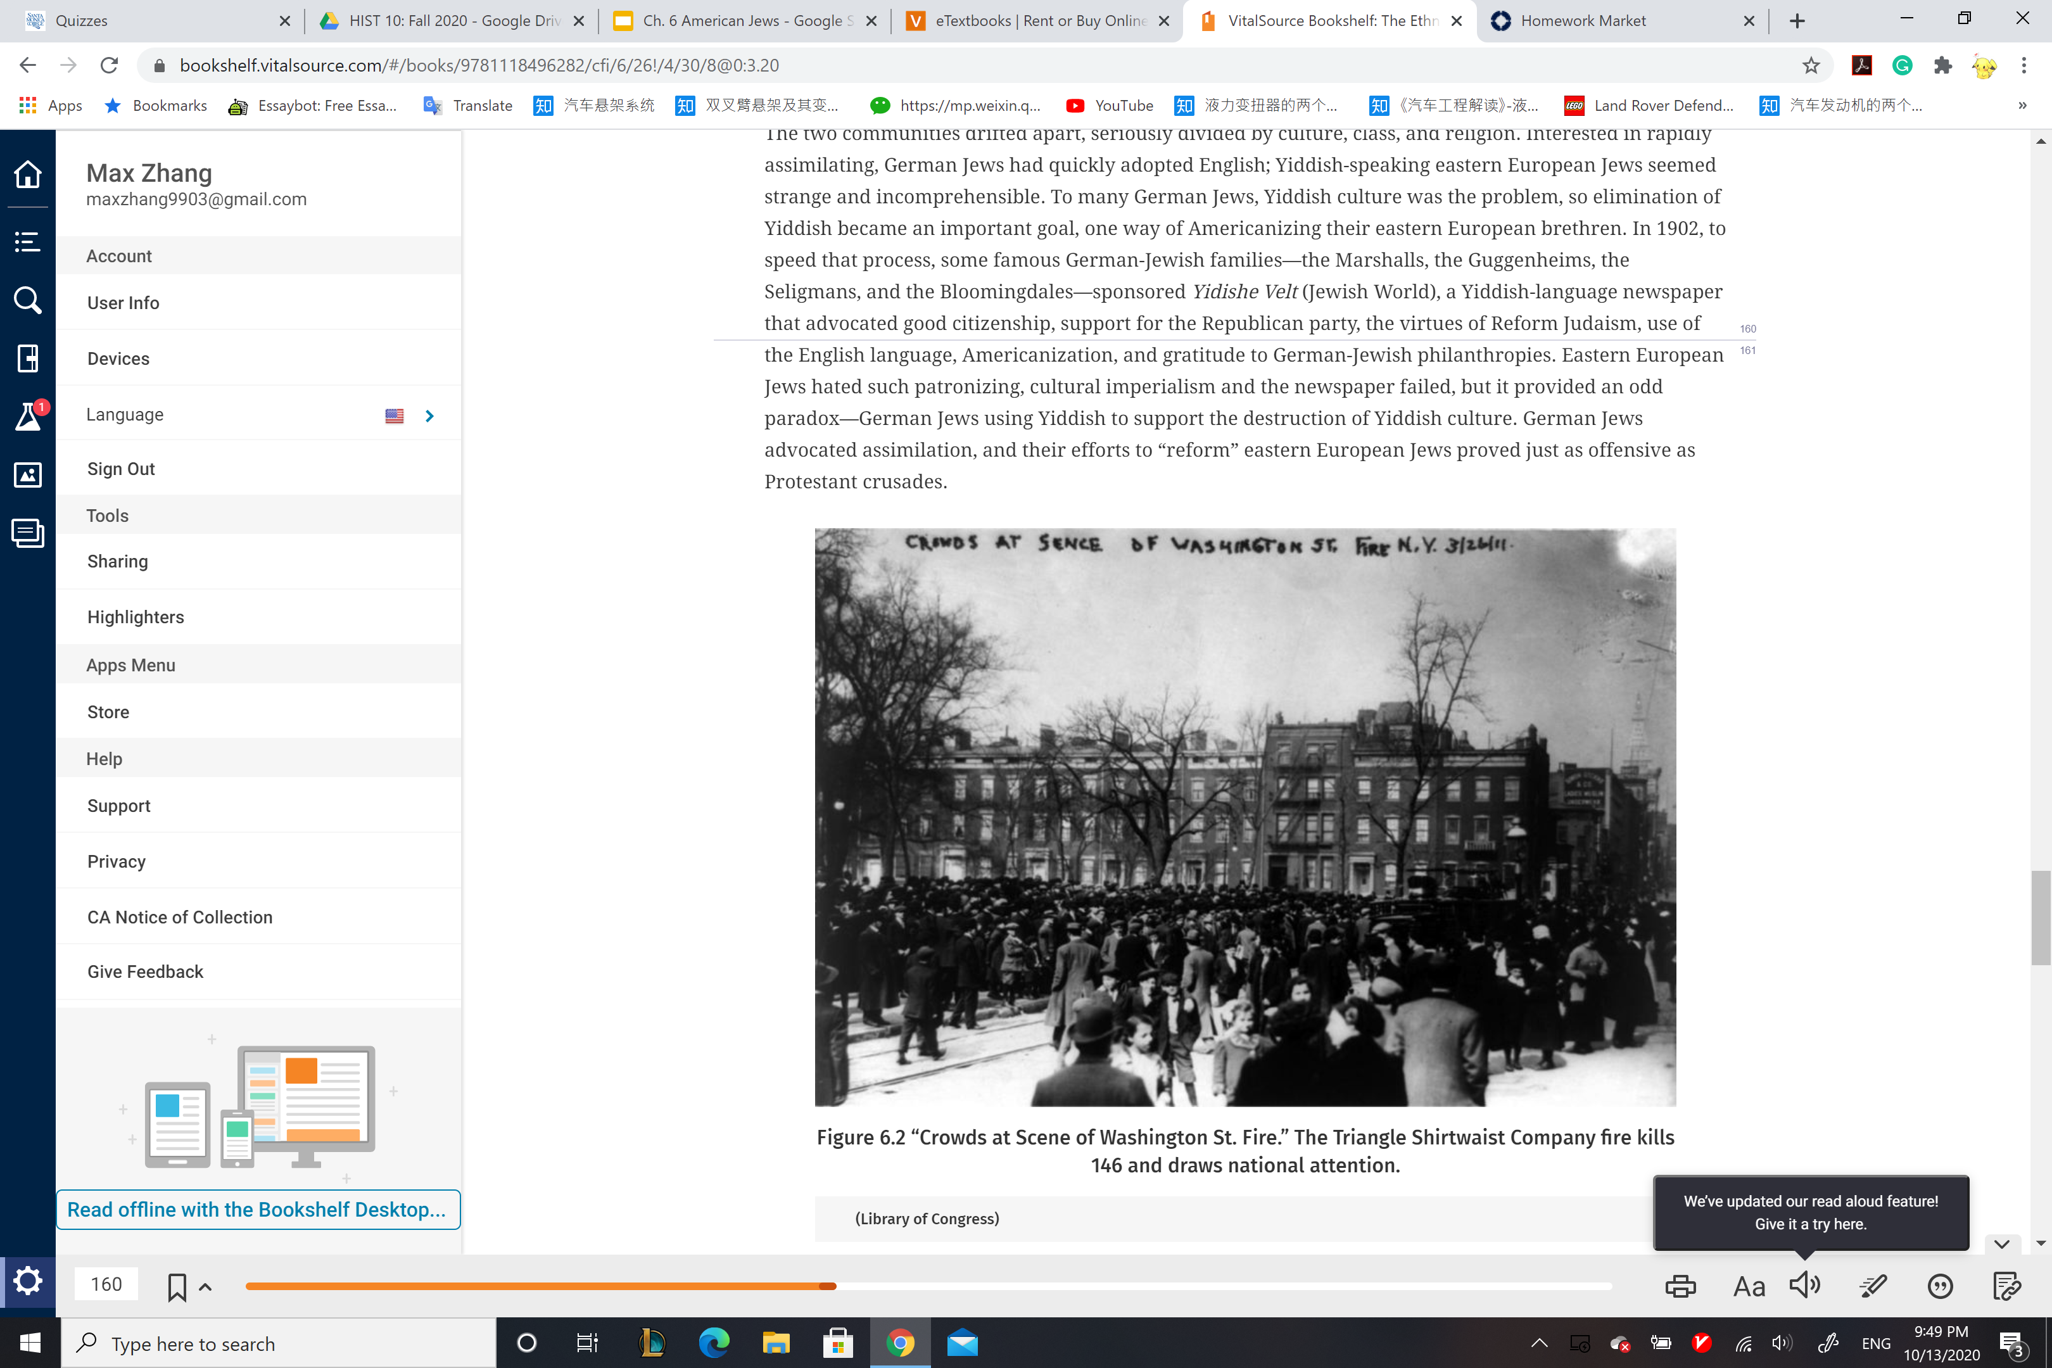2052x1368 pixels.
Task: Open the Bookshelf home icon
Action: click(27, 175)
